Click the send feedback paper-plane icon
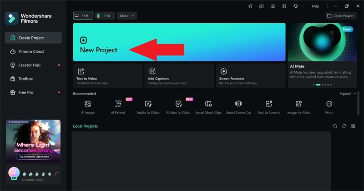The height and width of the screenshot is (191, 364). (250, 6)
